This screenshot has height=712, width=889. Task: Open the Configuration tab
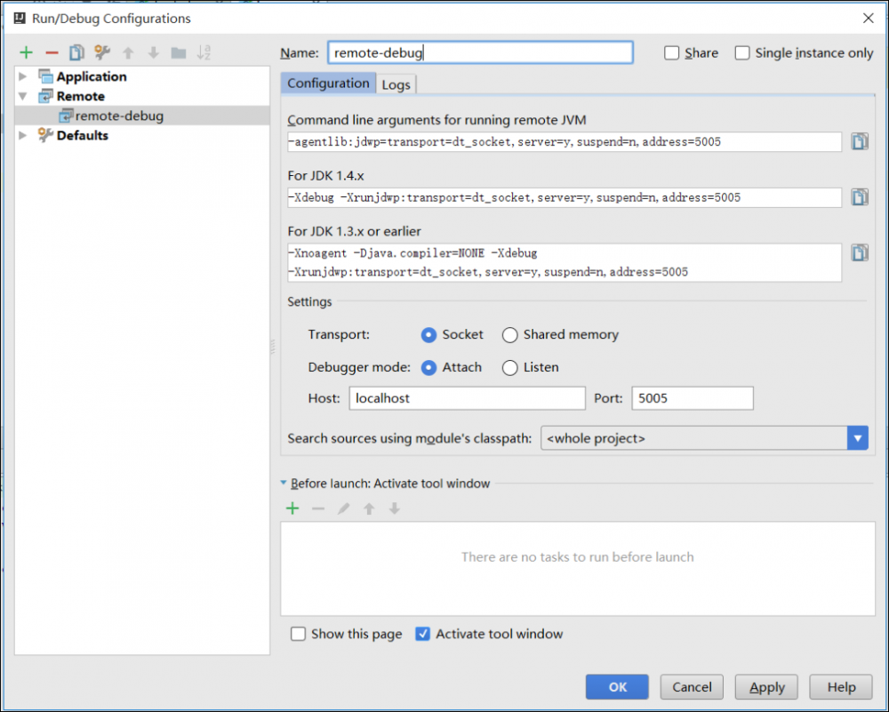click(328, 84)
